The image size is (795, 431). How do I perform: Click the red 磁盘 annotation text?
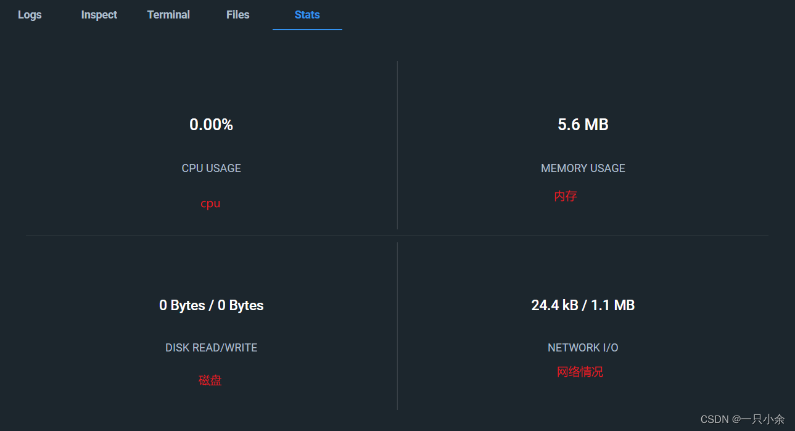[210, 380]
